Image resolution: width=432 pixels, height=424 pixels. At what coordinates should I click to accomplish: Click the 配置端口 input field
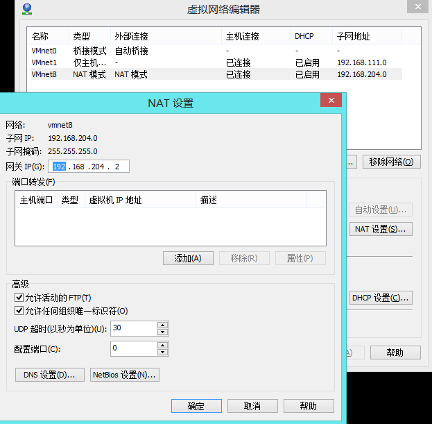134,348
